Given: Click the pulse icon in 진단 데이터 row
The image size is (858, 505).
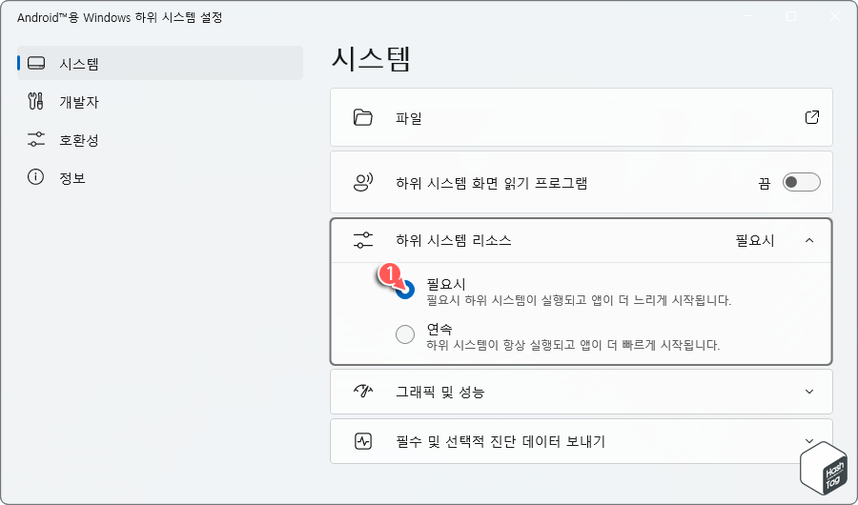Looking at the screenshot, I should [x=363, y=441].
